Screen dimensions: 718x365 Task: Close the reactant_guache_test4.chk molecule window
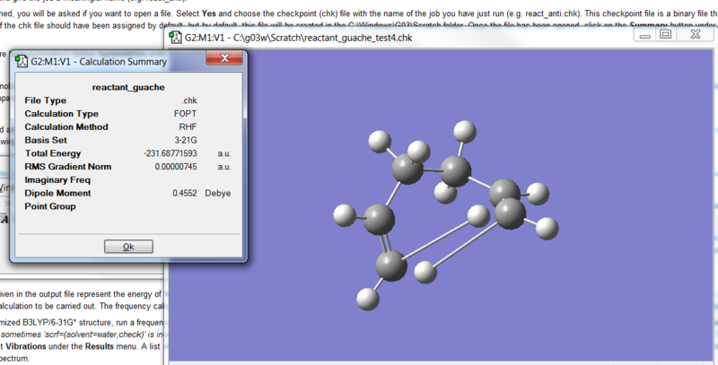click(x=695, y=35)
